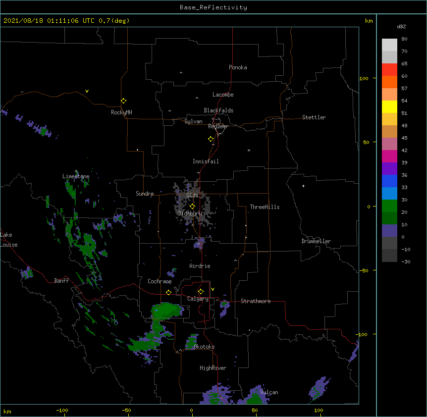
Task: Select the Lacombe label
Action: (223, 95)
